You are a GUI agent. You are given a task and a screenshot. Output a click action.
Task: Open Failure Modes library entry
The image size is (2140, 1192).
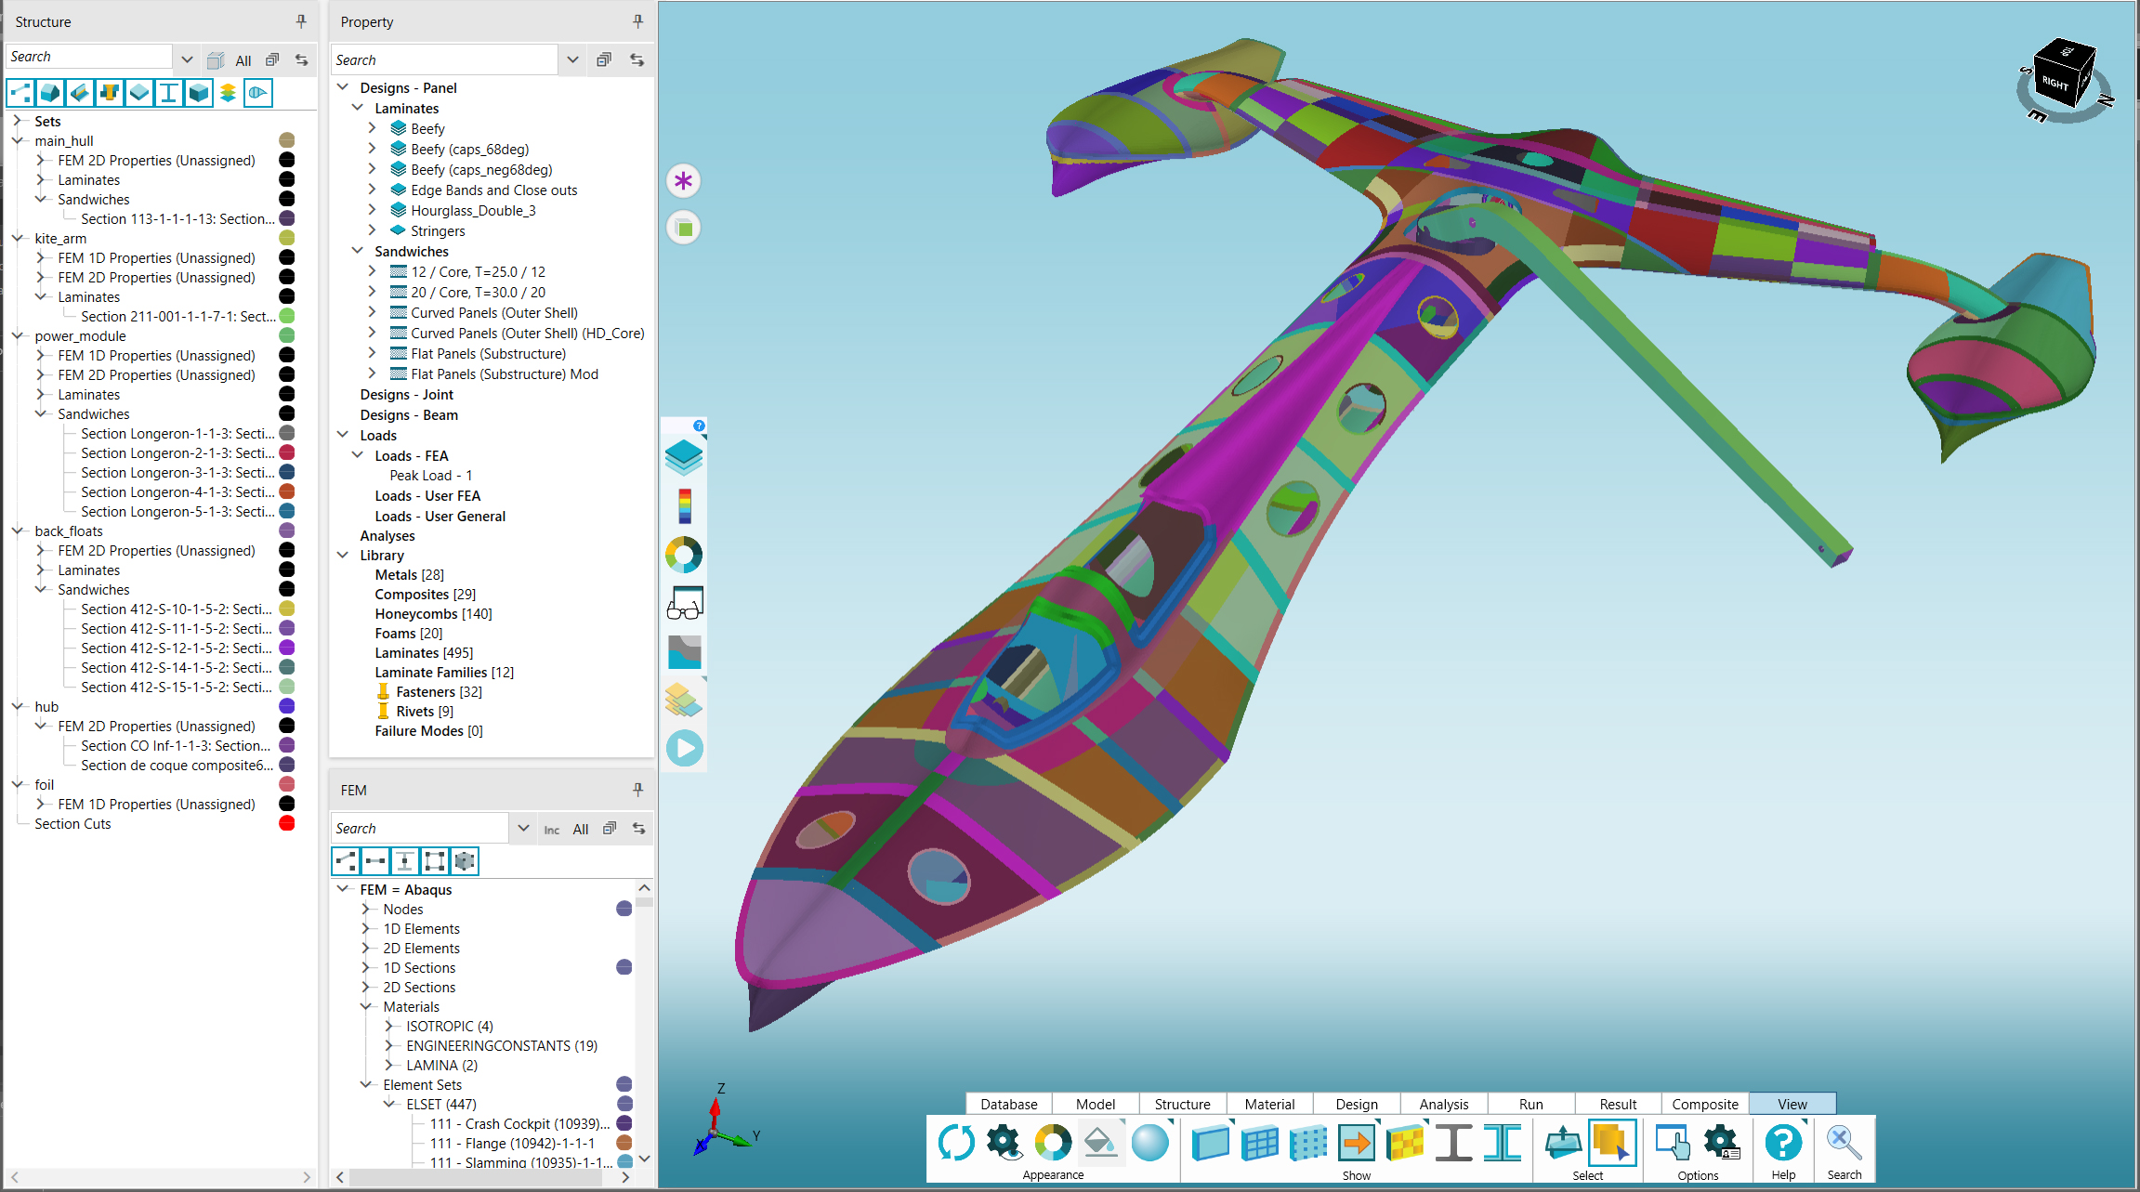click(426, 729)
